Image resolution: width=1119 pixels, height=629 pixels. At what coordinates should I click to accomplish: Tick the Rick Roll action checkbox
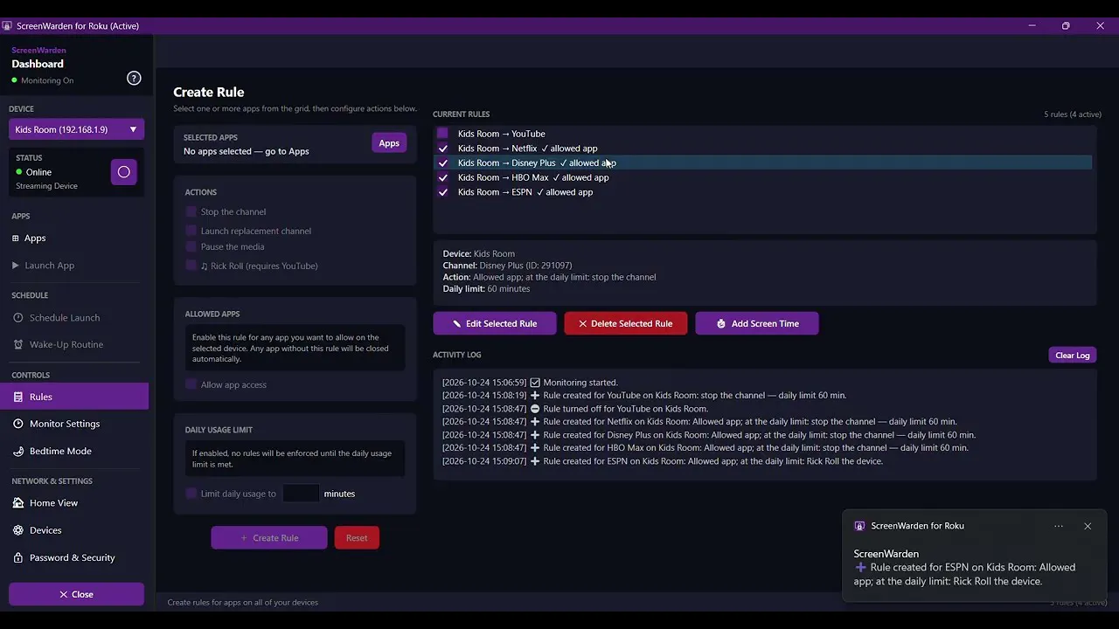pos(191,266)
